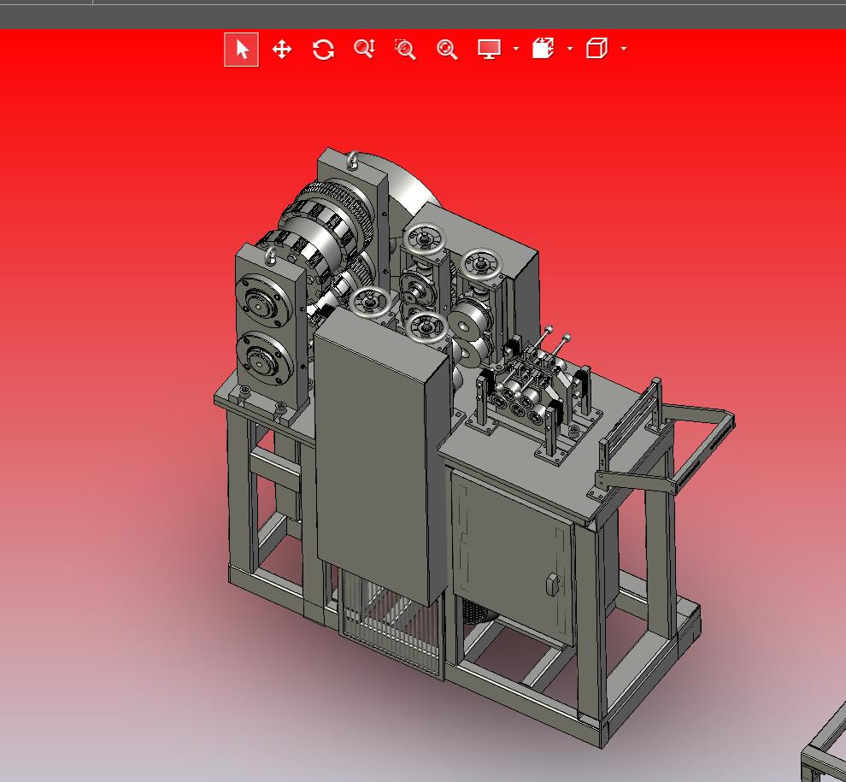
Task: Open the view orientation dropdown arrow
Action: [x=625, y=49]
